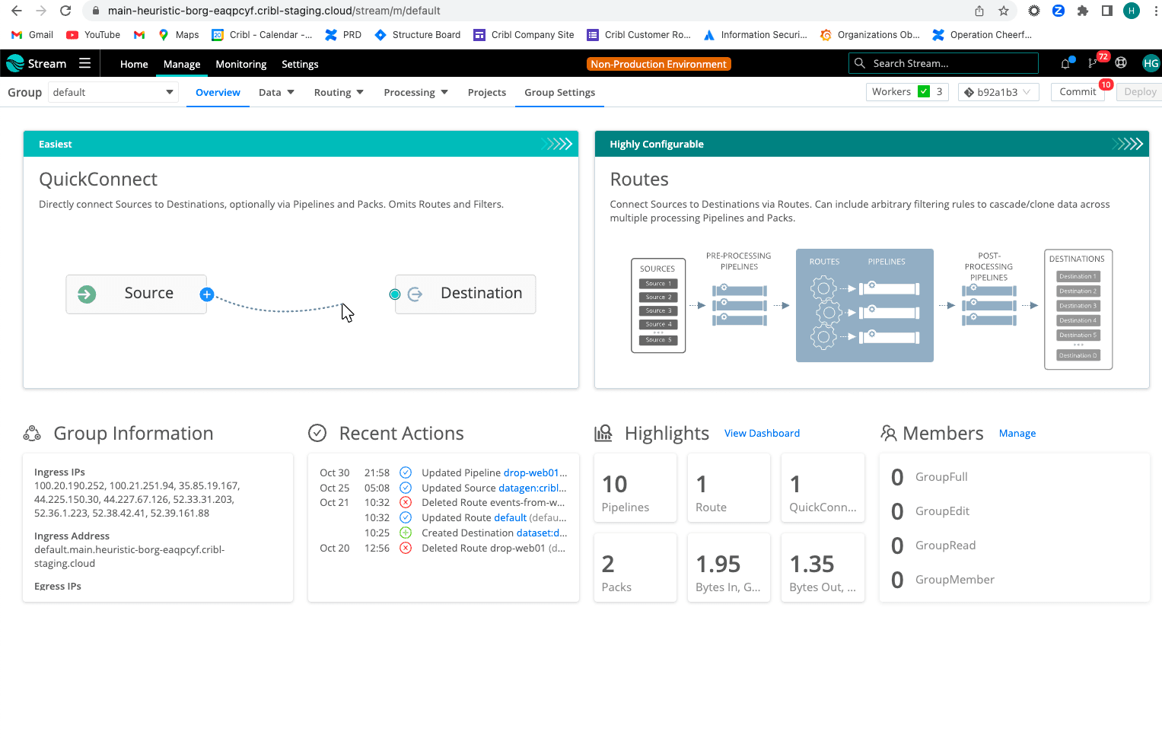The height and width of the screenshot is (738, 1162).
Task: Switch to the Monitoring tab
Action: point(240,64)
